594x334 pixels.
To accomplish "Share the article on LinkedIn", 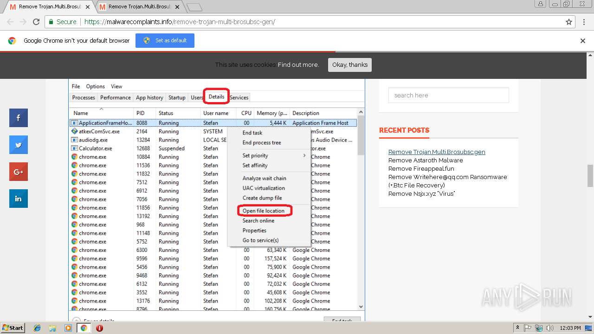I will pyautogui.click(x=19, y=199).
